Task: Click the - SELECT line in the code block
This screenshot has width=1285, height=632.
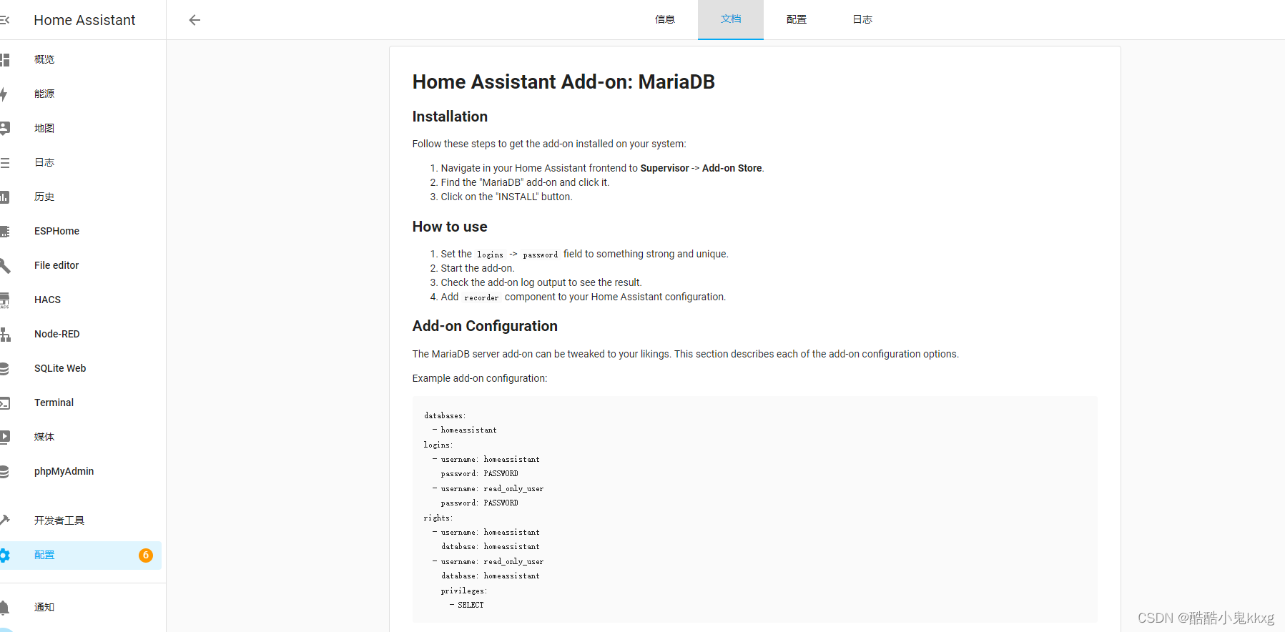Action: click(x=466, y=605)
